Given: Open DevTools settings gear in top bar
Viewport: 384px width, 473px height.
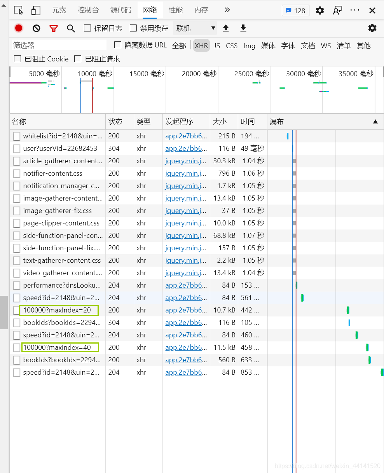Looking at the screenshot, I should (x=320, y=10).
